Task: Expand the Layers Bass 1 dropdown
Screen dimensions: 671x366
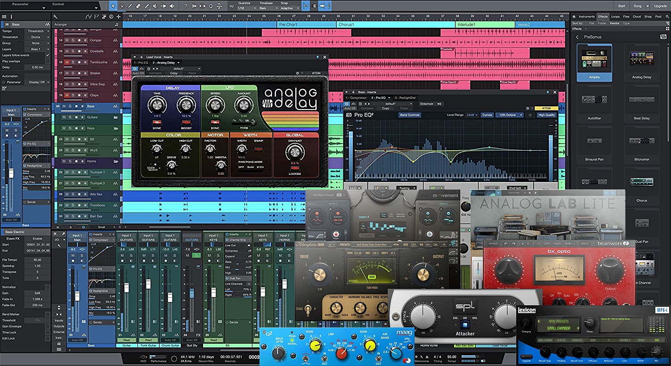Action: click(x=49, y=49)
